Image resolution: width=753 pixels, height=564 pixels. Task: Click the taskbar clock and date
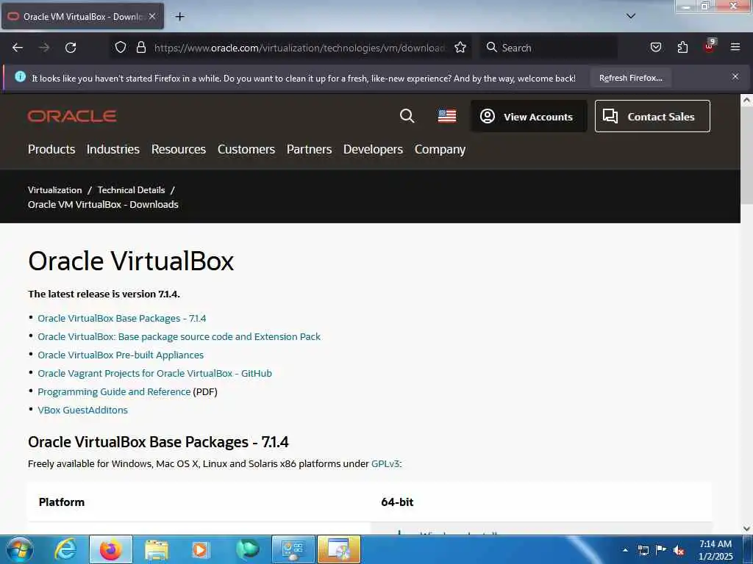click(715, 550)
